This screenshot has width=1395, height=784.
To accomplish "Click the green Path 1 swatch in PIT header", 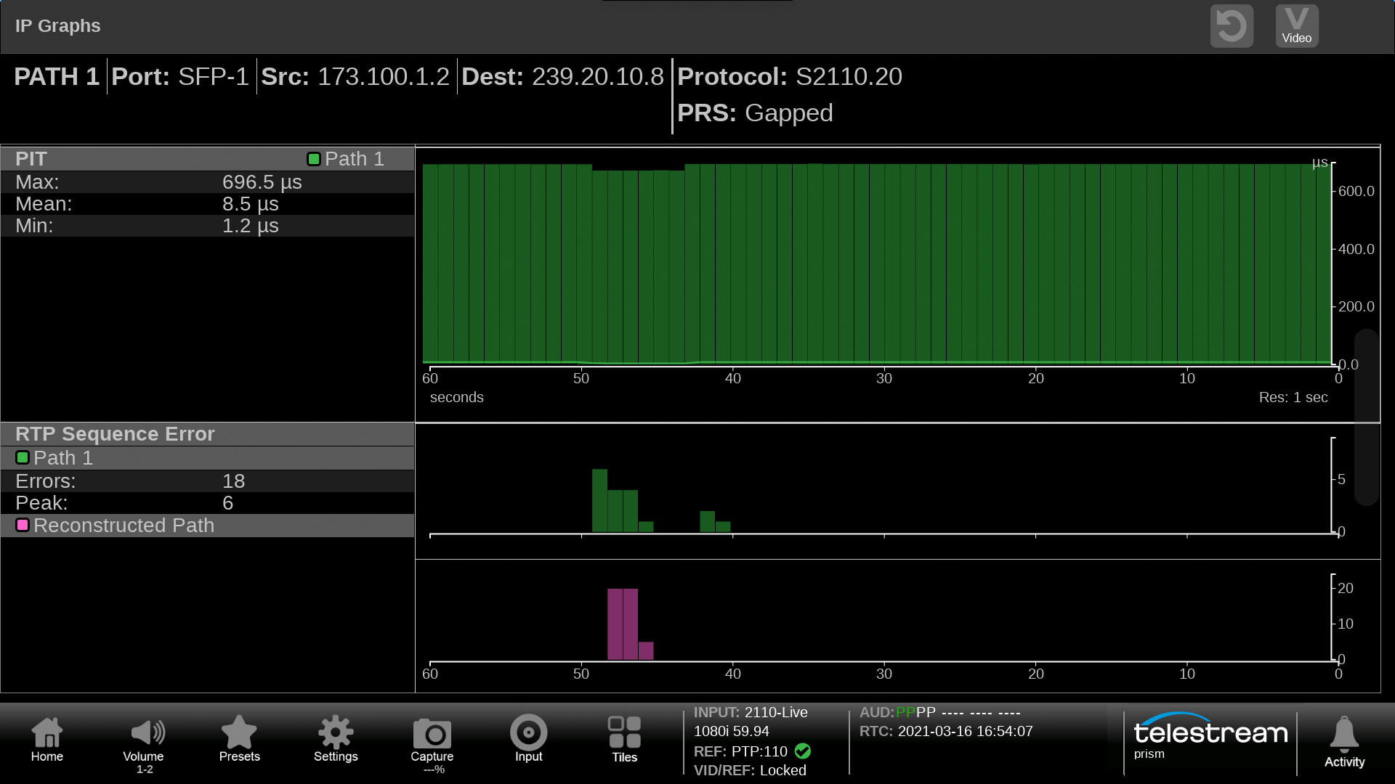I will coord(314,159).
